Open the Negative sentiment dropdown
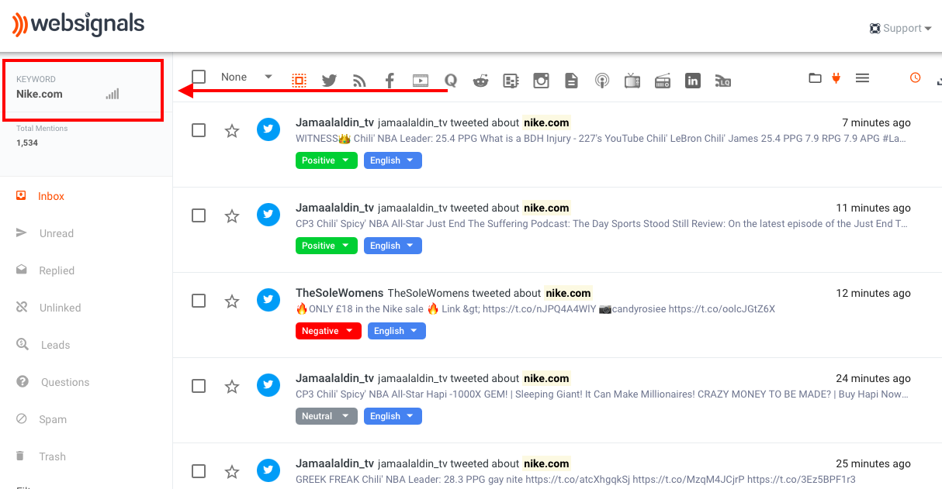This screenshot has width=942, height=489. [x=328, y=331]
